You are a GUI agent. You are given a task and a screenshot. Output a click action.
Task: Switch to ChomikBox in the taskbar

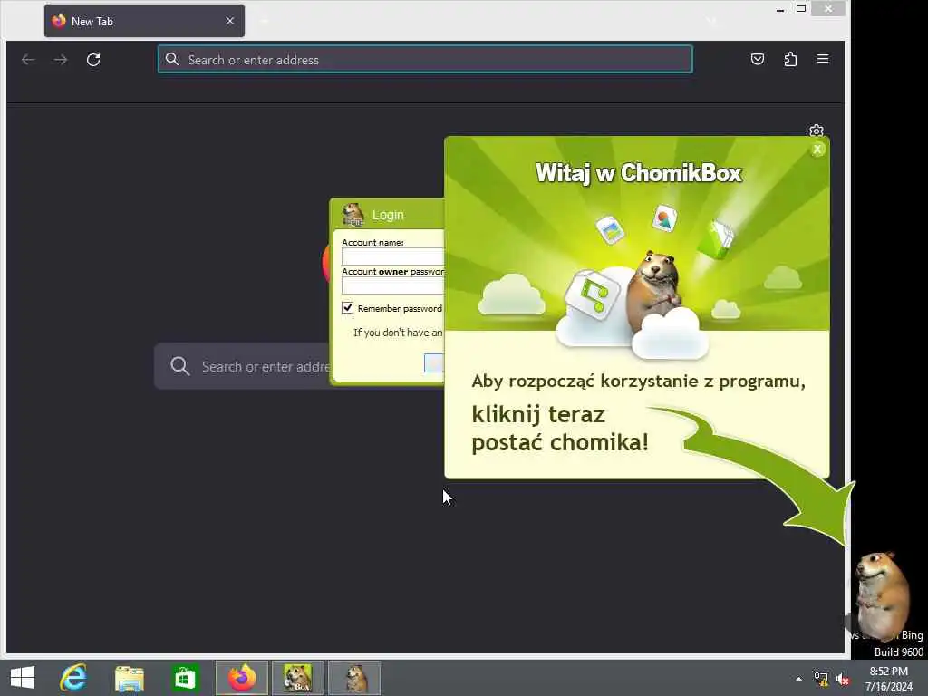click(x=297, y=678)
